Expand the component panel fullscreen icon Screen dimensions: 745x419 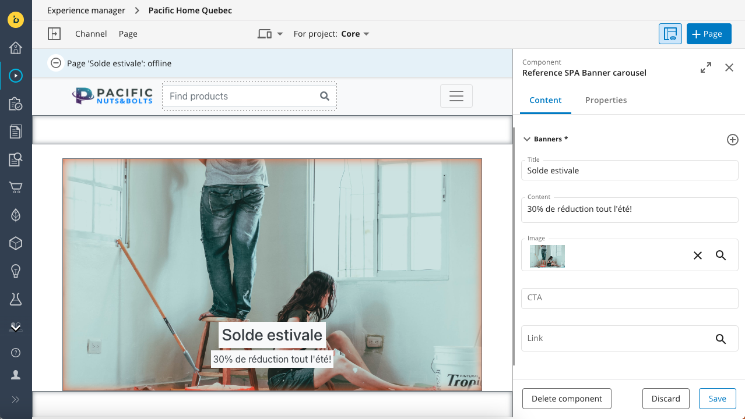[x=706, y=68]
